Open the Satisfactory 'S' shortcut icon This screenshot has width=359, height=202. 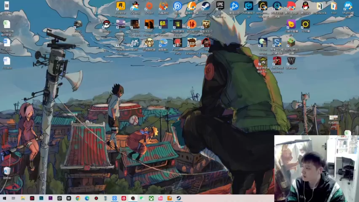pyautogui.click(x=277, y=43)
